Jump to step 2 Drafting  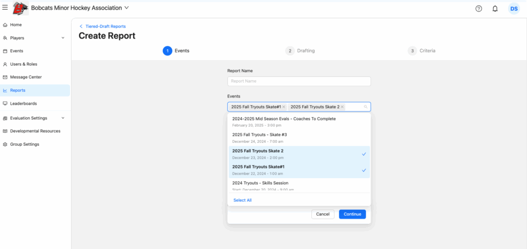point(301,51)
